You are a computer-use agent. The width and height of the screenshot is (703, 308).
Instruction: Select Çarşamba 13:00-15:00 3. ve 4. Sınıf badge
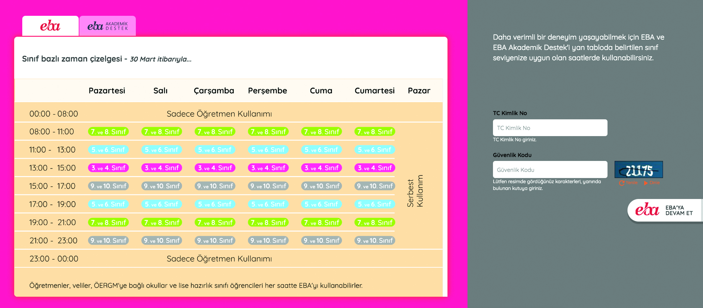(x=215, y=168)
